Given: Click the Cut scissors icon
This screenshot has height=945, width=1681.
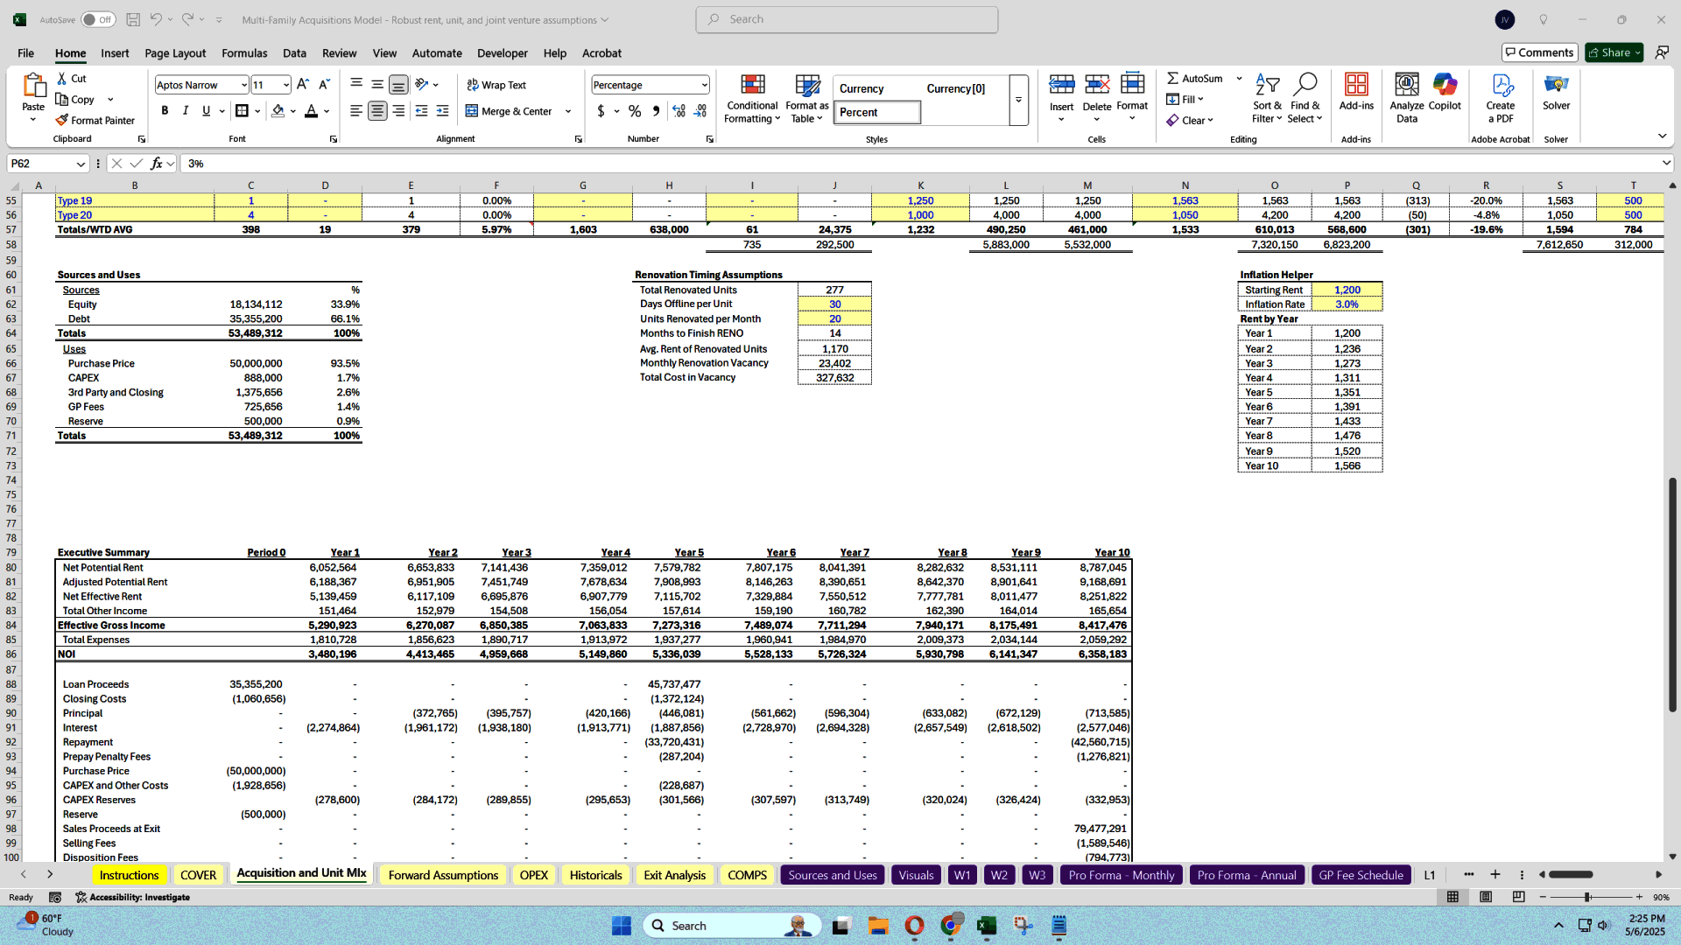Looking at the screenshot, I should coord(62,79).
